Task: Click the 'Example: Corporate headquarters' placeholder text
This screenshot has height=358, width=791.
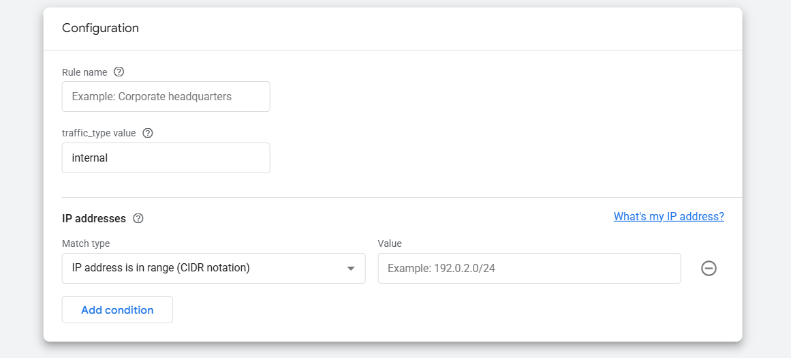Action: [x=151, y=97]
